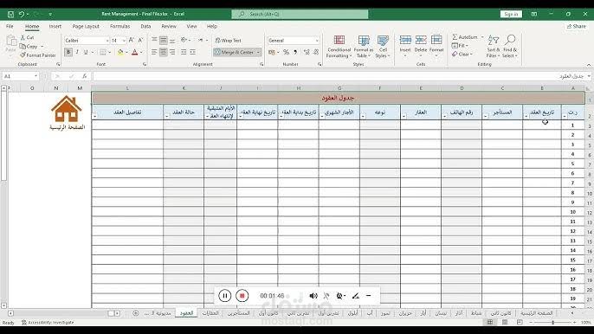The height and width of the screenshot is (334, 594).
Task: Apply Top Align to cell
Action: 154,40
